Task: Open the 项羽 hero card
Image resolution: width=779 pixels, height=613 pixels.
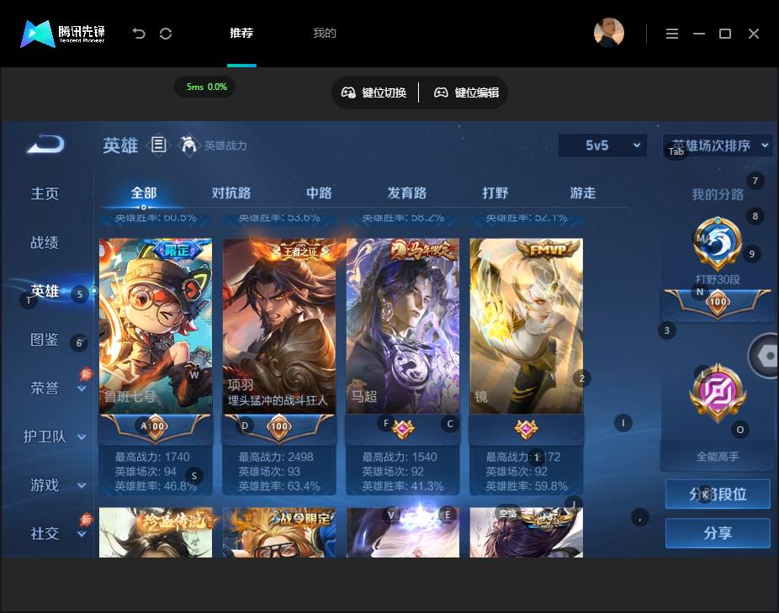Action: point(279,326)
